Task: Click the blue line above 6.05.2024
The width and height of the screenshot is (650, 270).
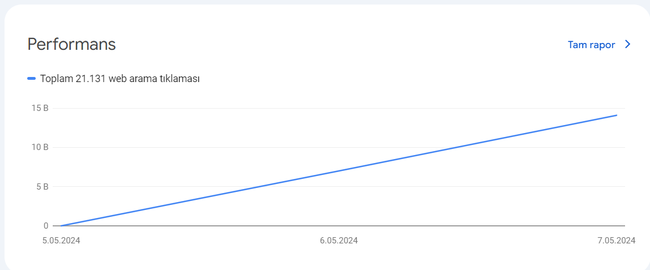Action: (x=339, y=170)
